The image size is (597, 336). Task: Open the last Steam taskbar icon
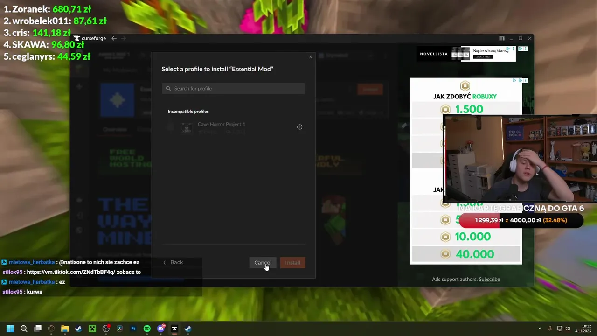pyautogui.click(x=188, y=329)
